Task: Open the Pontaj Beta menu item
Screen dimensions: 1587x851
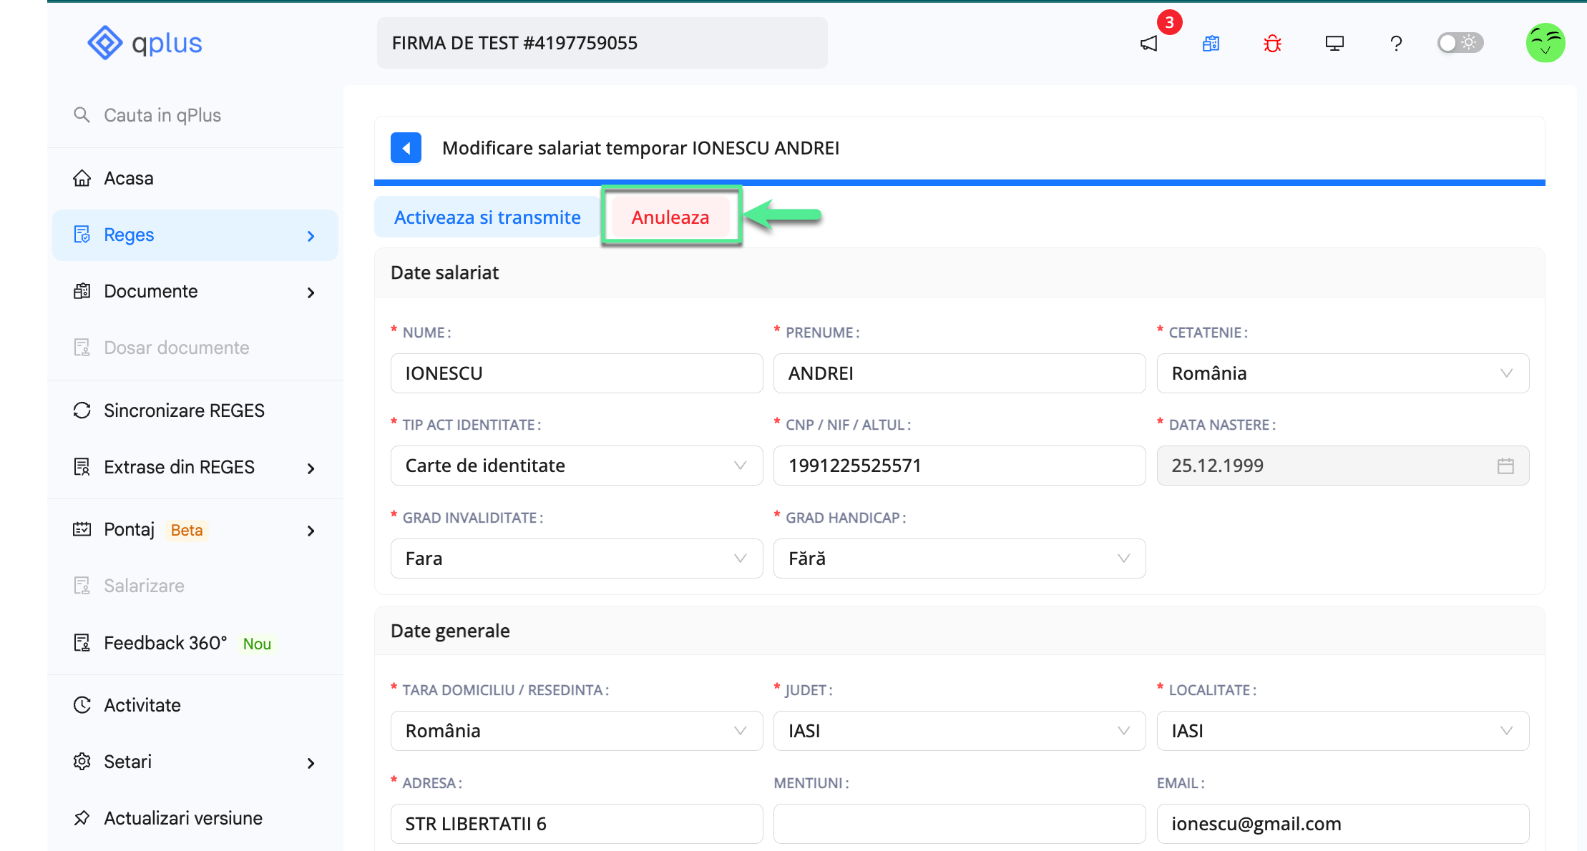Action: pyautogui.click(x=130, y=529)
